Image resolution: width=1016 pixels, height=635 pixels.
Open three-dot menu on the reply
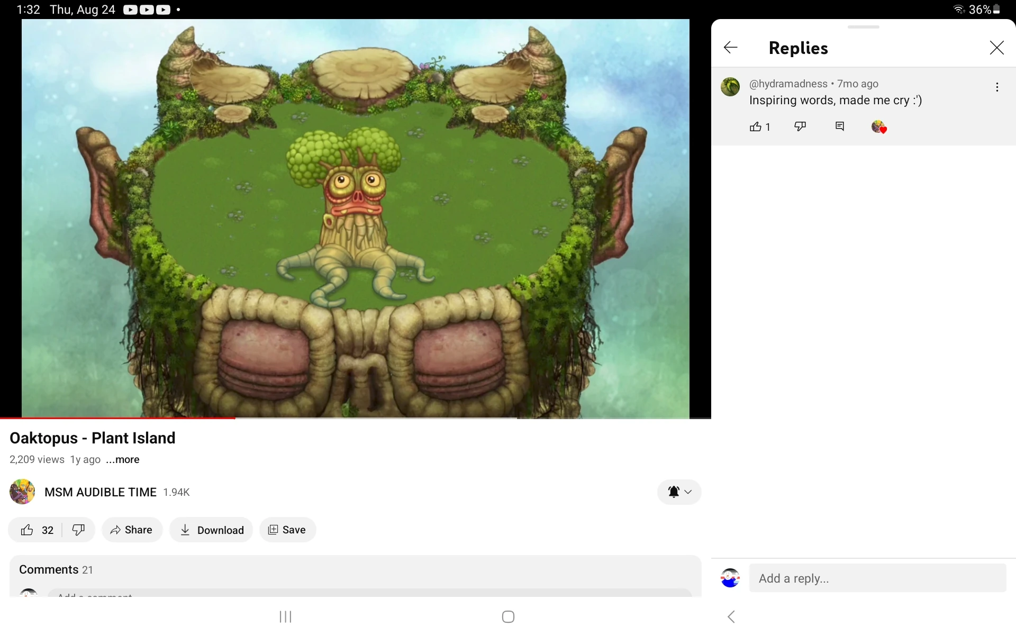997,87
